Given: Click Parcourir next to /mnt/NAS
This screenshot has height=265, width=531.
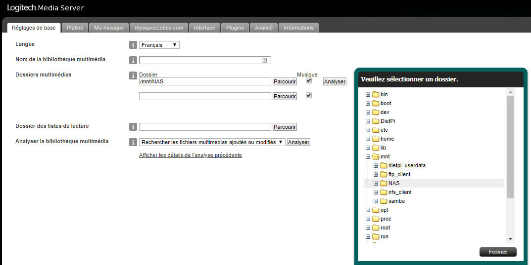Looking at the screenshot, I should click(285, 81).
